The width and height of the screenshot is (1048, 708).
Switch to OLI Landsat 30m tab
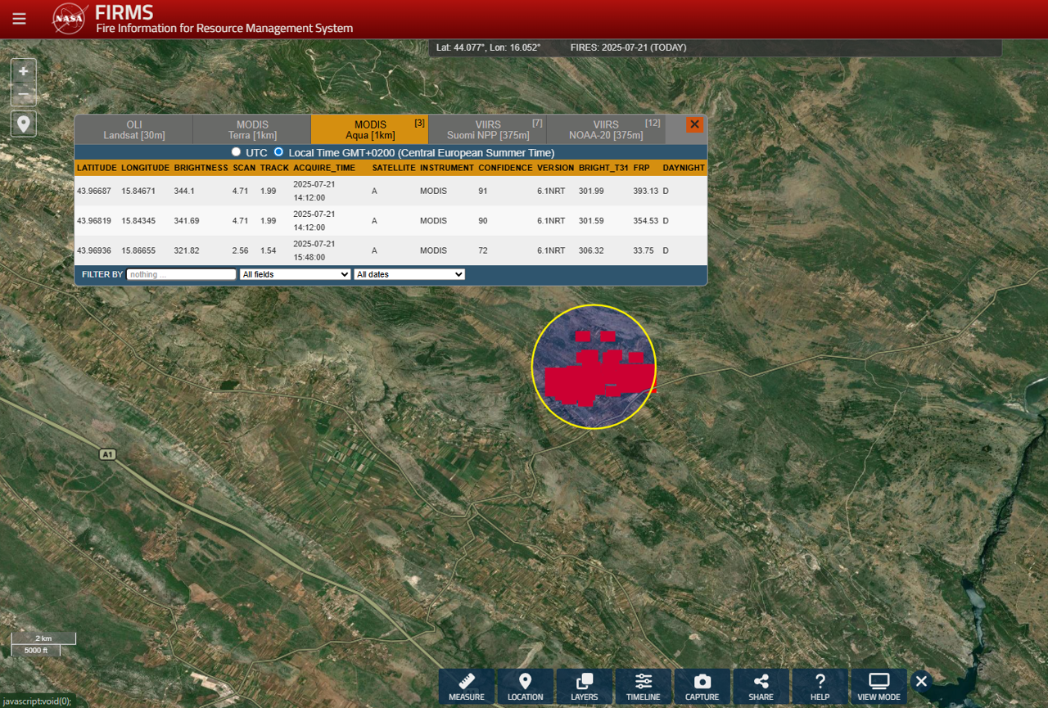coord(133,130)
